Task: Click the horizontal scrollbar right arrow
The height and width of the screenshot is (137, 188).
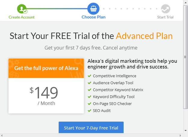Action: 181,135
